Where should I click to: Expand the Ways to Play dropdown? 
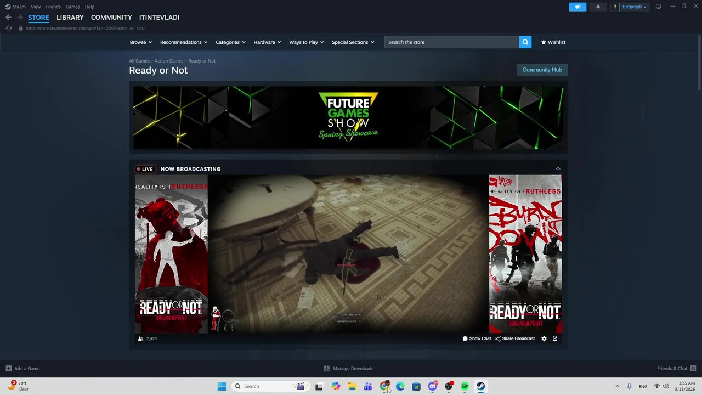click(306, 42)
